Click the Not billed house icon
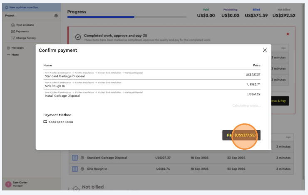The width and height of the screenshot is (308, 195). coord(76,188)
